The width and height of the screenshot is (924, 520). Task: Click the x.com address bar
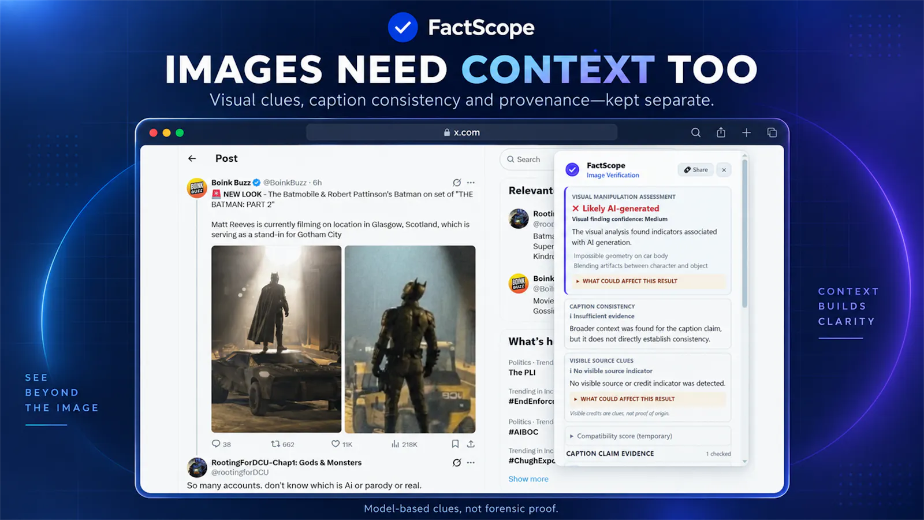point(461,132)
